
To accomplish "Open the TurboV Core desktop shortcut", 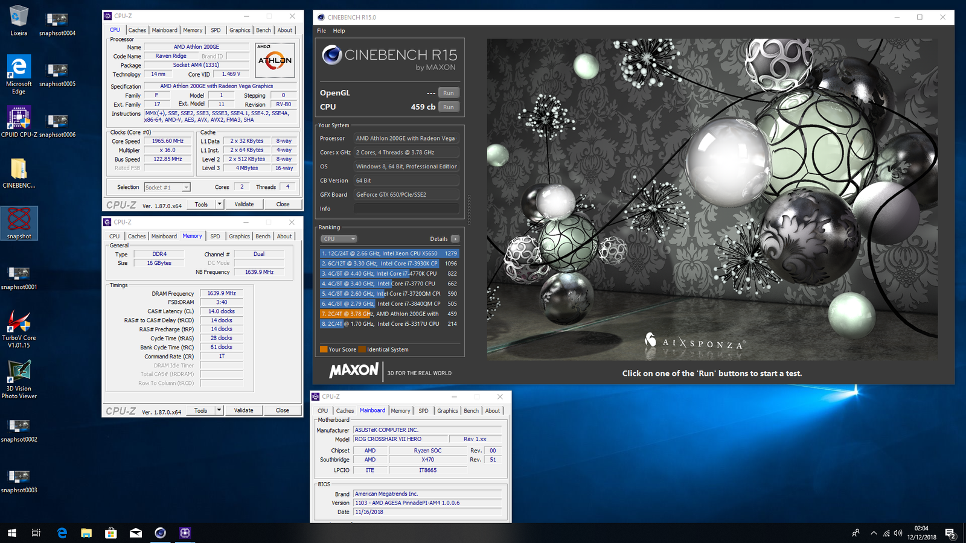I will click(19, 322).
